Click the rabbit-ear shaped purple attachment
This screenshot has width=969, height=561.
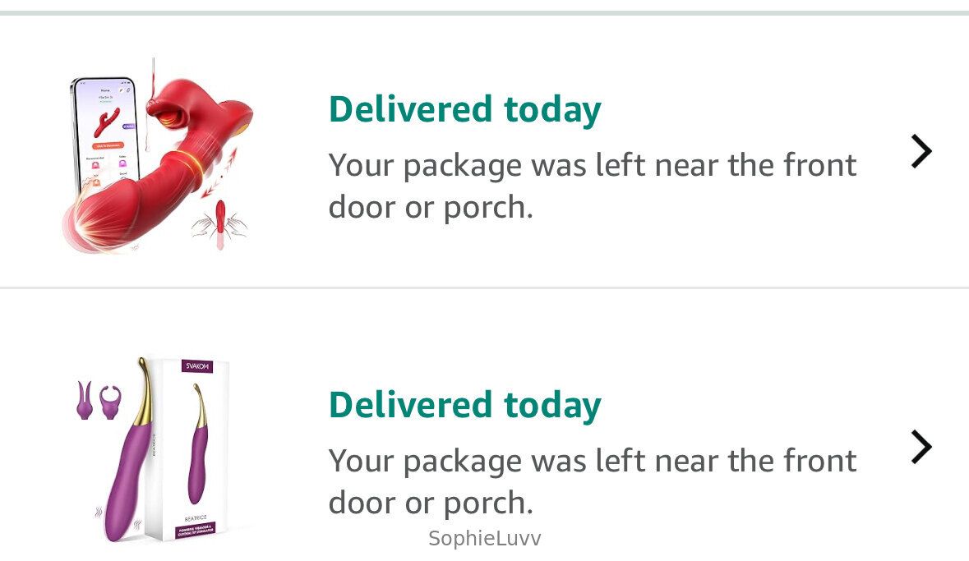(x=85, y=400)
